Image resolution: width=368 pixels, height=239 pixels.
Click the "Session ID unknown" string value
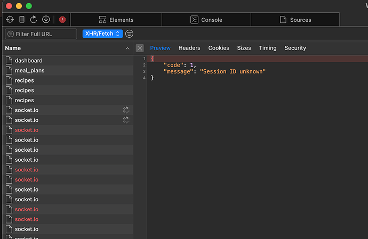coord(233,71)
